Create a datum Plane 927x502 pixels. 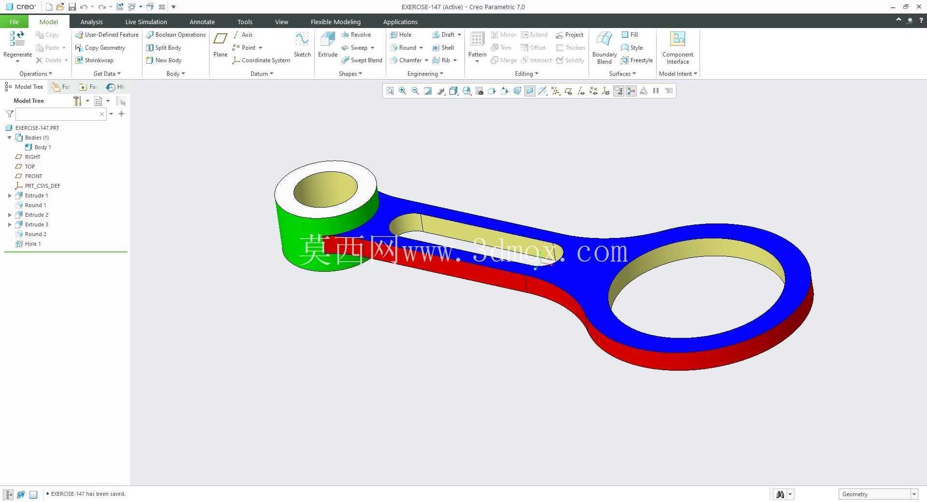(x=220, y=44)
